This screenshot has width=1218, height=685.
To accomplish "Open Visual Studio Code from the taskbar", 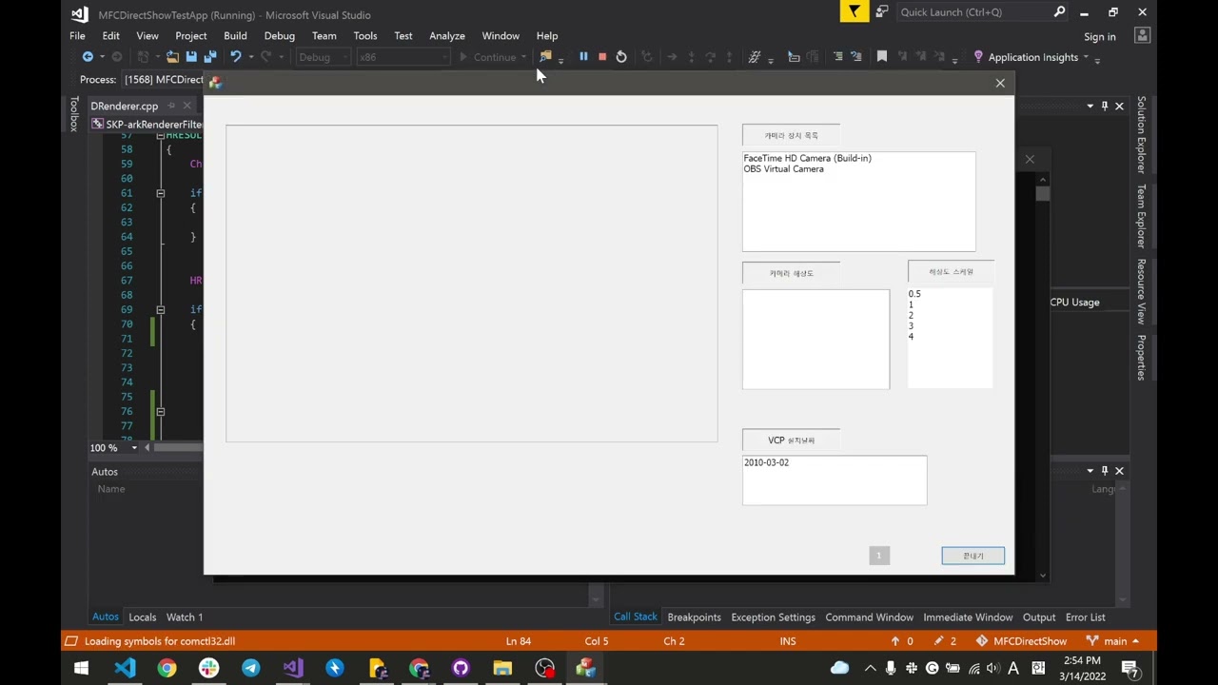I will click(125, 668).
